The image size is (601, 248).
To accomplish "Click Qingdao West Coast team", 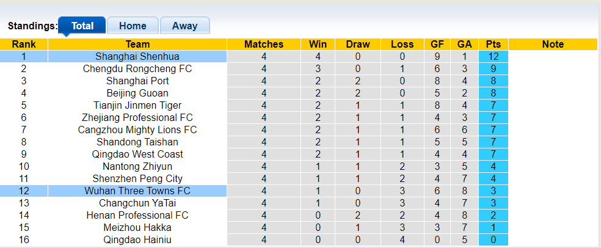I will [137, 154].
